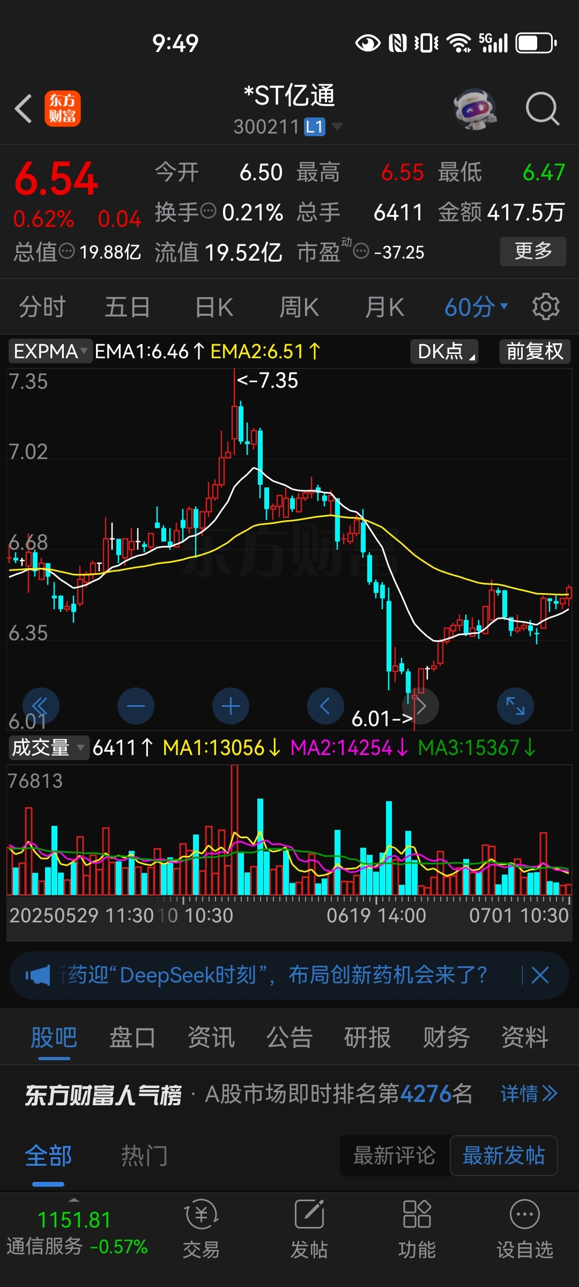Open the 公告 tab

pyautogui.click(x=289, y=1037)
